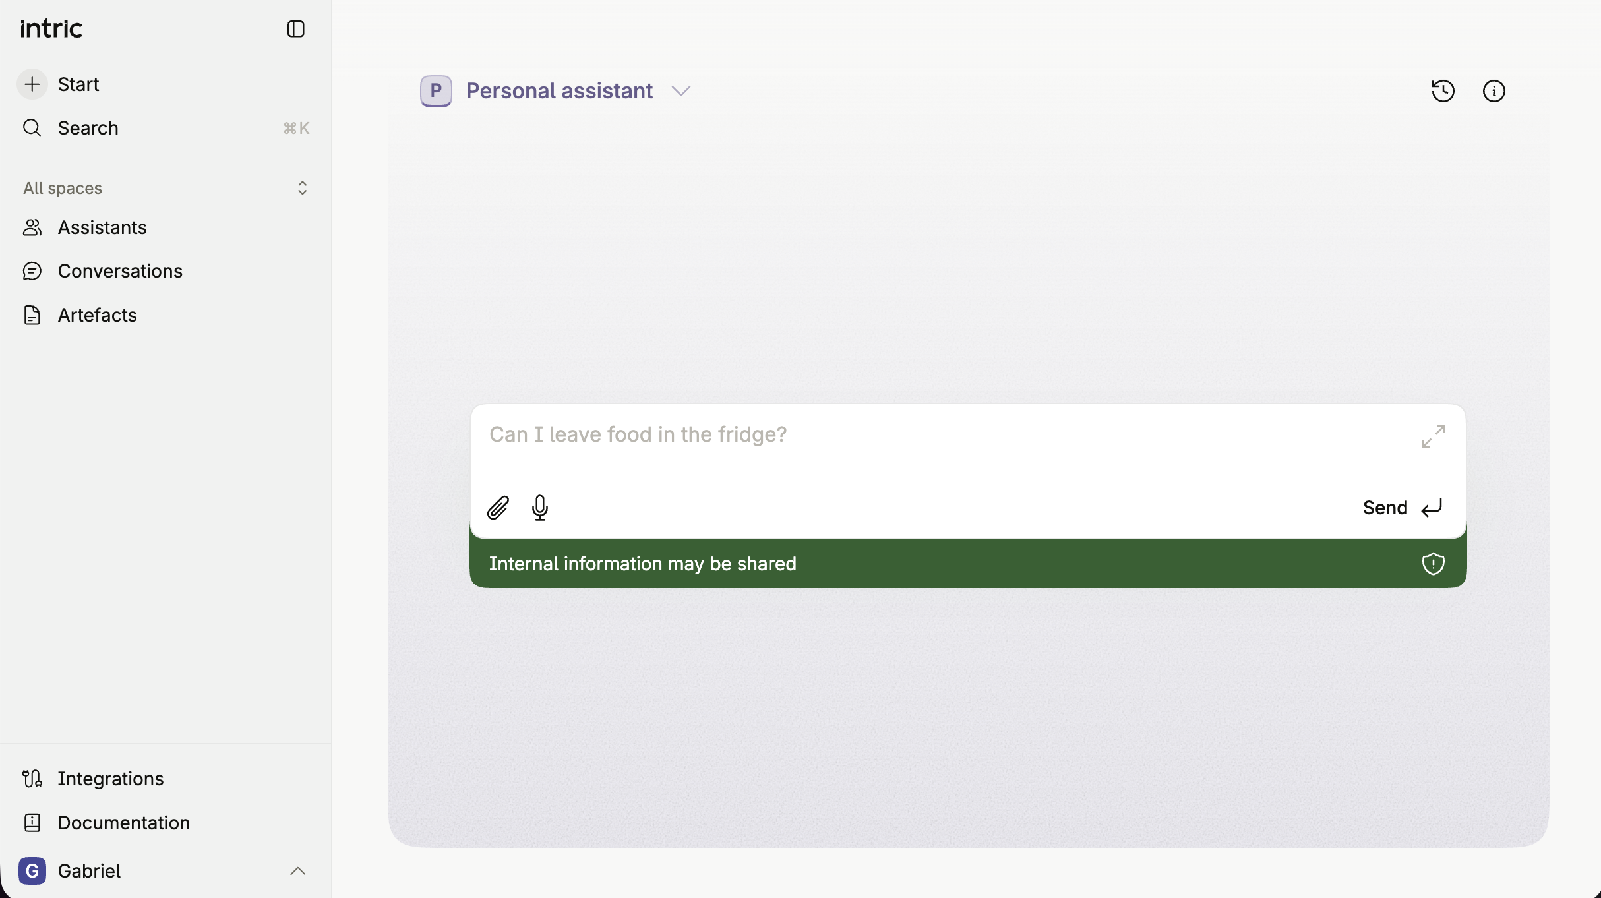Attach a file with the paperclip icon
The height and width of the screenshot is (898, 1601).
[x=498, y=508]
